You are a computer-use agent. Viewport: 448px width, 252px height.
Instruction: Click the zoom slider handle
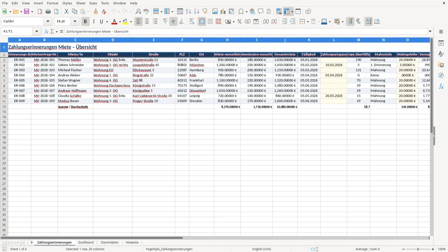tap(418, 249)
